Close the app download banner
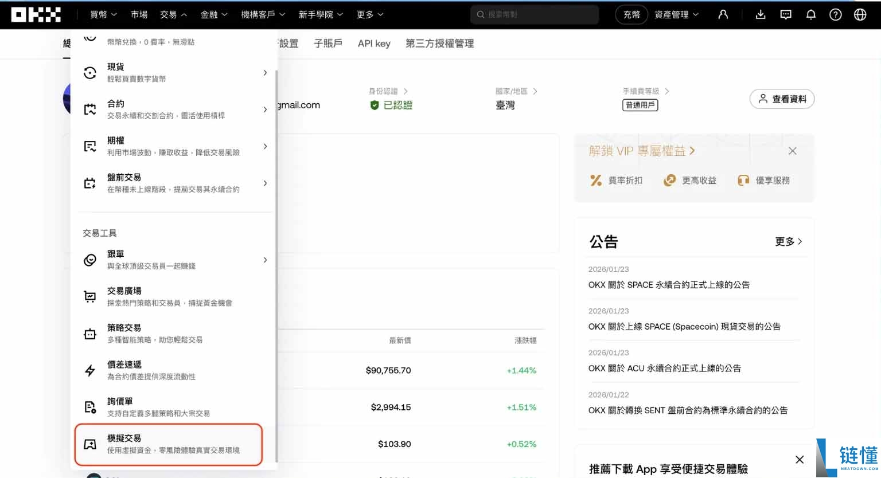The width and height of the screenshot is (881, 478). pos(800,460)
